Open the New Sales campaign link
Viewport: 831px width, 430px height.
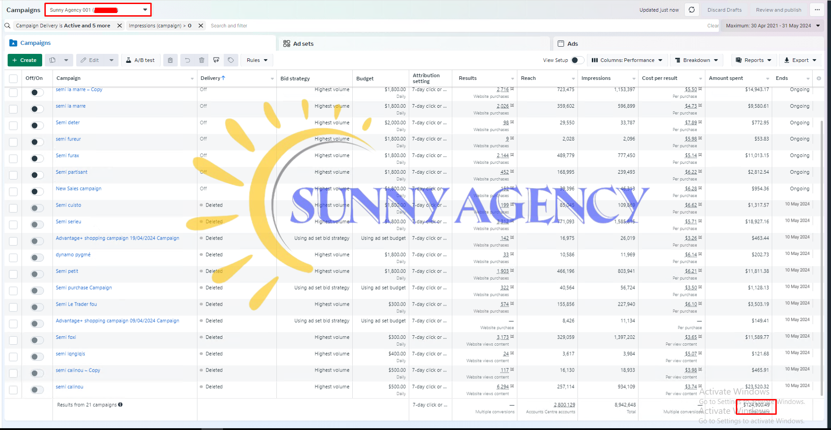tap(79, 189)
